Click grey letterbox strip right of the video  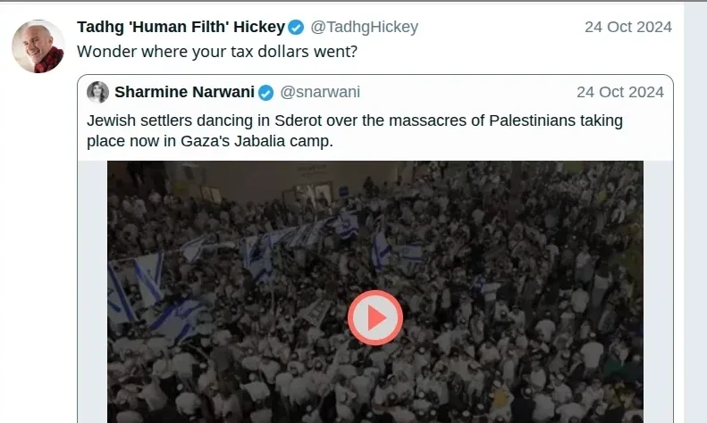pos(659,292)
